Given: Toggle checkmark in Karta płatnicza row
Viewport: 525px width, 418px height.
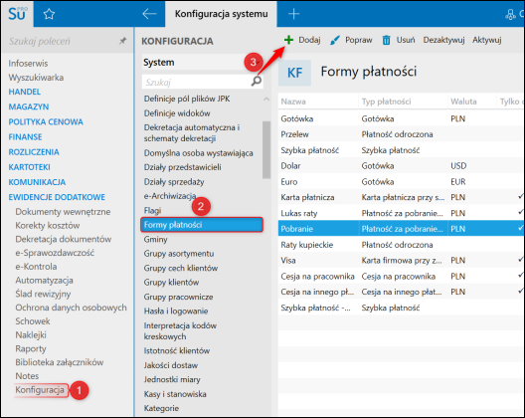Looking at the screenshot, I should point(521,197).
